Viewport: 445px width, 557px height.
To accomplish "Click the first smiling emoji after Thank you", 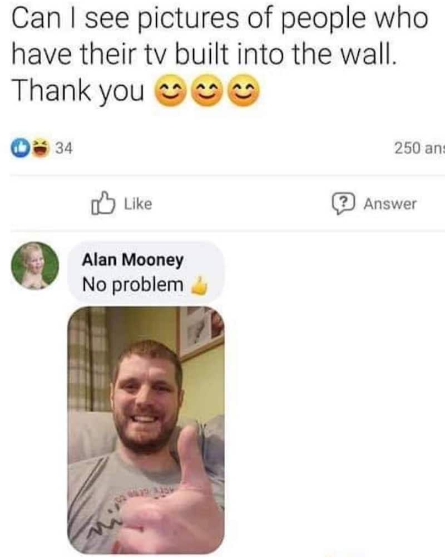I will 170,91.
